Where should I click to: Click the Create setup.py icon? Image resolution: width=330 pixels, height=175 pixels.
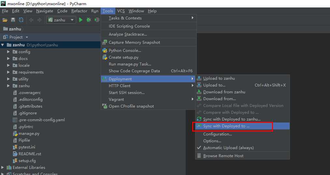coord(105,57)
